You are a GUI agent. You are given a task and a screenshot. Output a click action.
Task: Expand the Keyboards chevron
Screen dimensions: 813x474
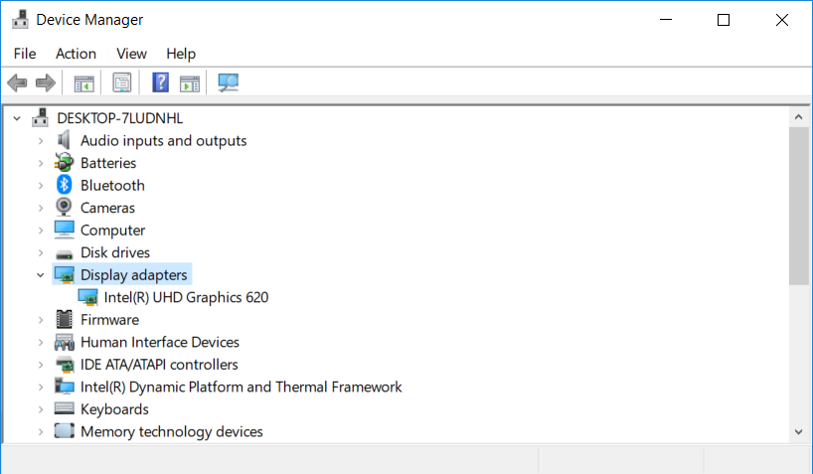41,409
